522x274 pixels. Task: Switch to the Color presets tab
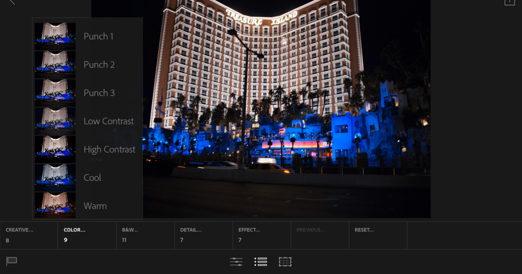87,235
